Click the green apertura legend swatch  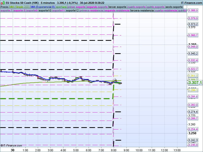(x=61, y=7)
